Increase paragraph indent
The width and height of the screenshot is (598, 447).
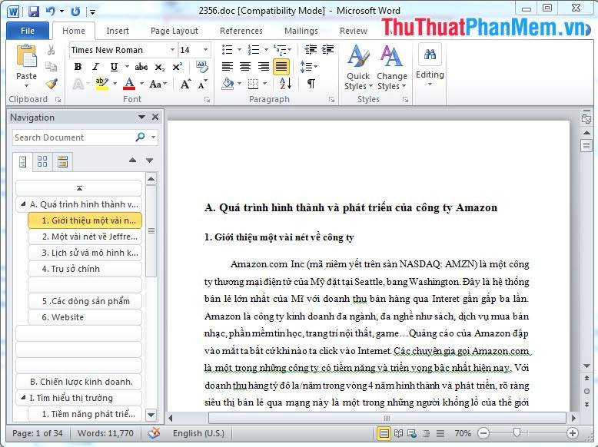pyautogui.click(x=327, y=49)
